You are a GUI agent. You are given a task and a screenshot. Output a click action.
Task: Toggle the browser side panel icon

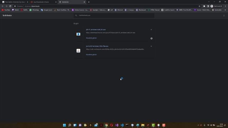pyautogui.click(x=208, y=6)
